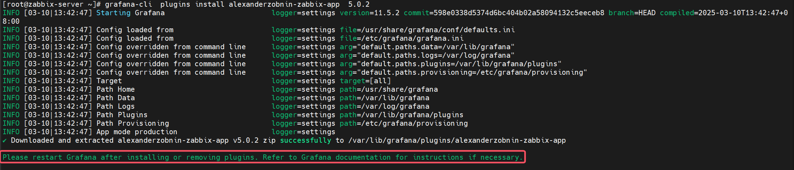Click the 'Path Home' log message
This screenshot has height=170, width=794.
click(x=116, y=90)
